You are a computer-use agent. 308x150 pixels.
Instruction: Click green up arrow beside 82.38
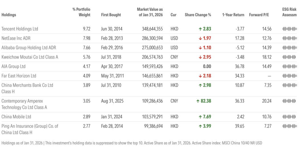pos(198,101)
